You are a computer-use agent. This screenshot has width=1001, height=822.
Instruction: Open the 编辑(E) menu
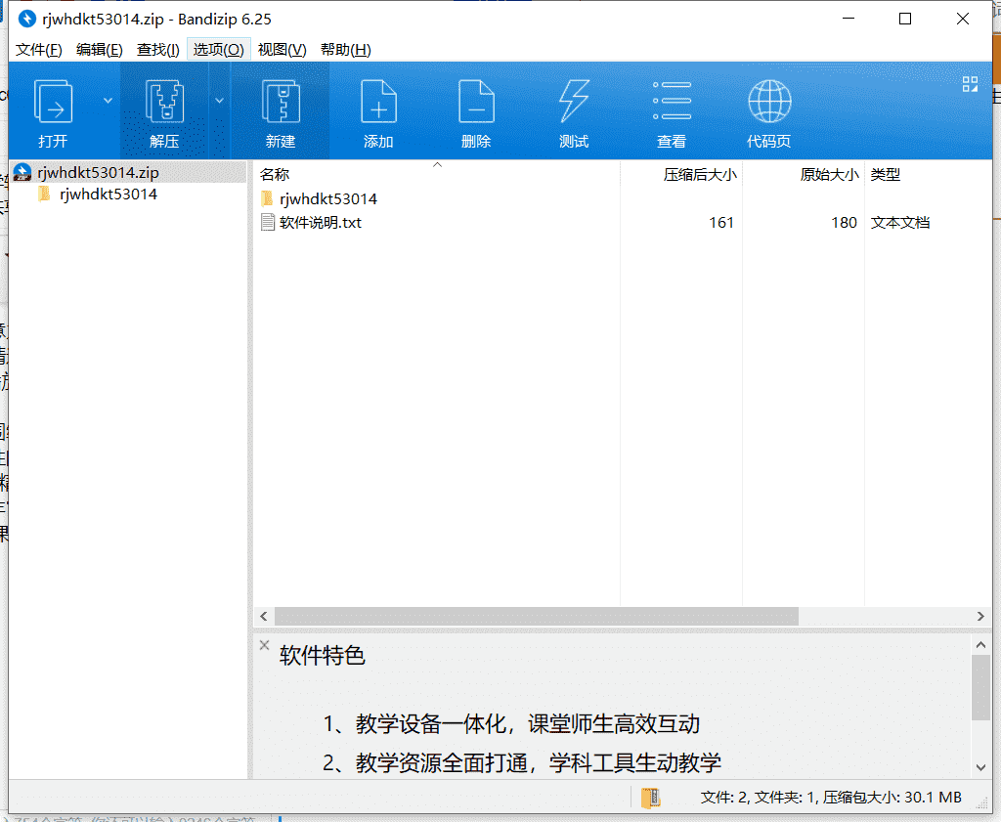(100, 50)
